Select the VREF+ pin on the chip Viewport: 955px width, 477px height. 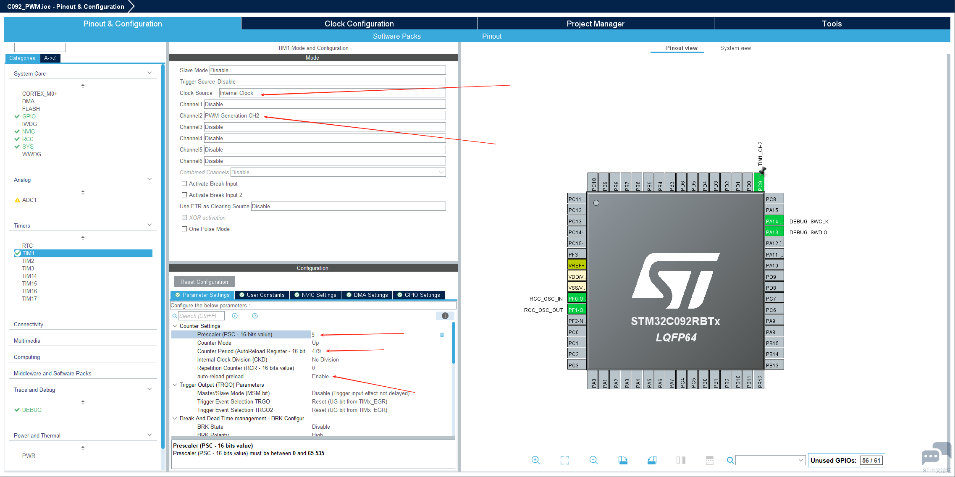(x=577, y=265)
